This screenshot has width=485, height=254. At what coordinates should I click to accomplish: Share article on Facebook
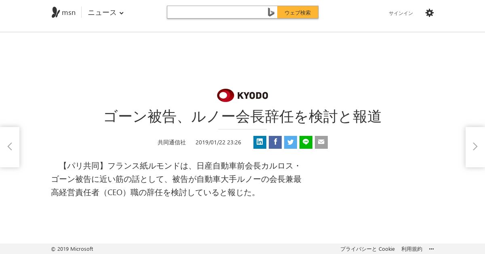[275, 142]
